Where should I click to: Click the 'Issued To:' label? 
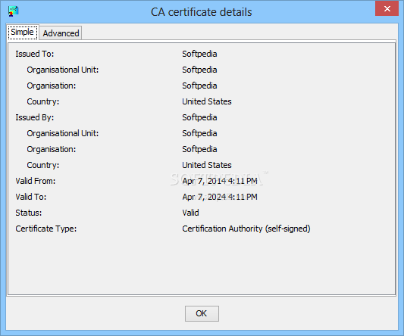coord(35,54)
